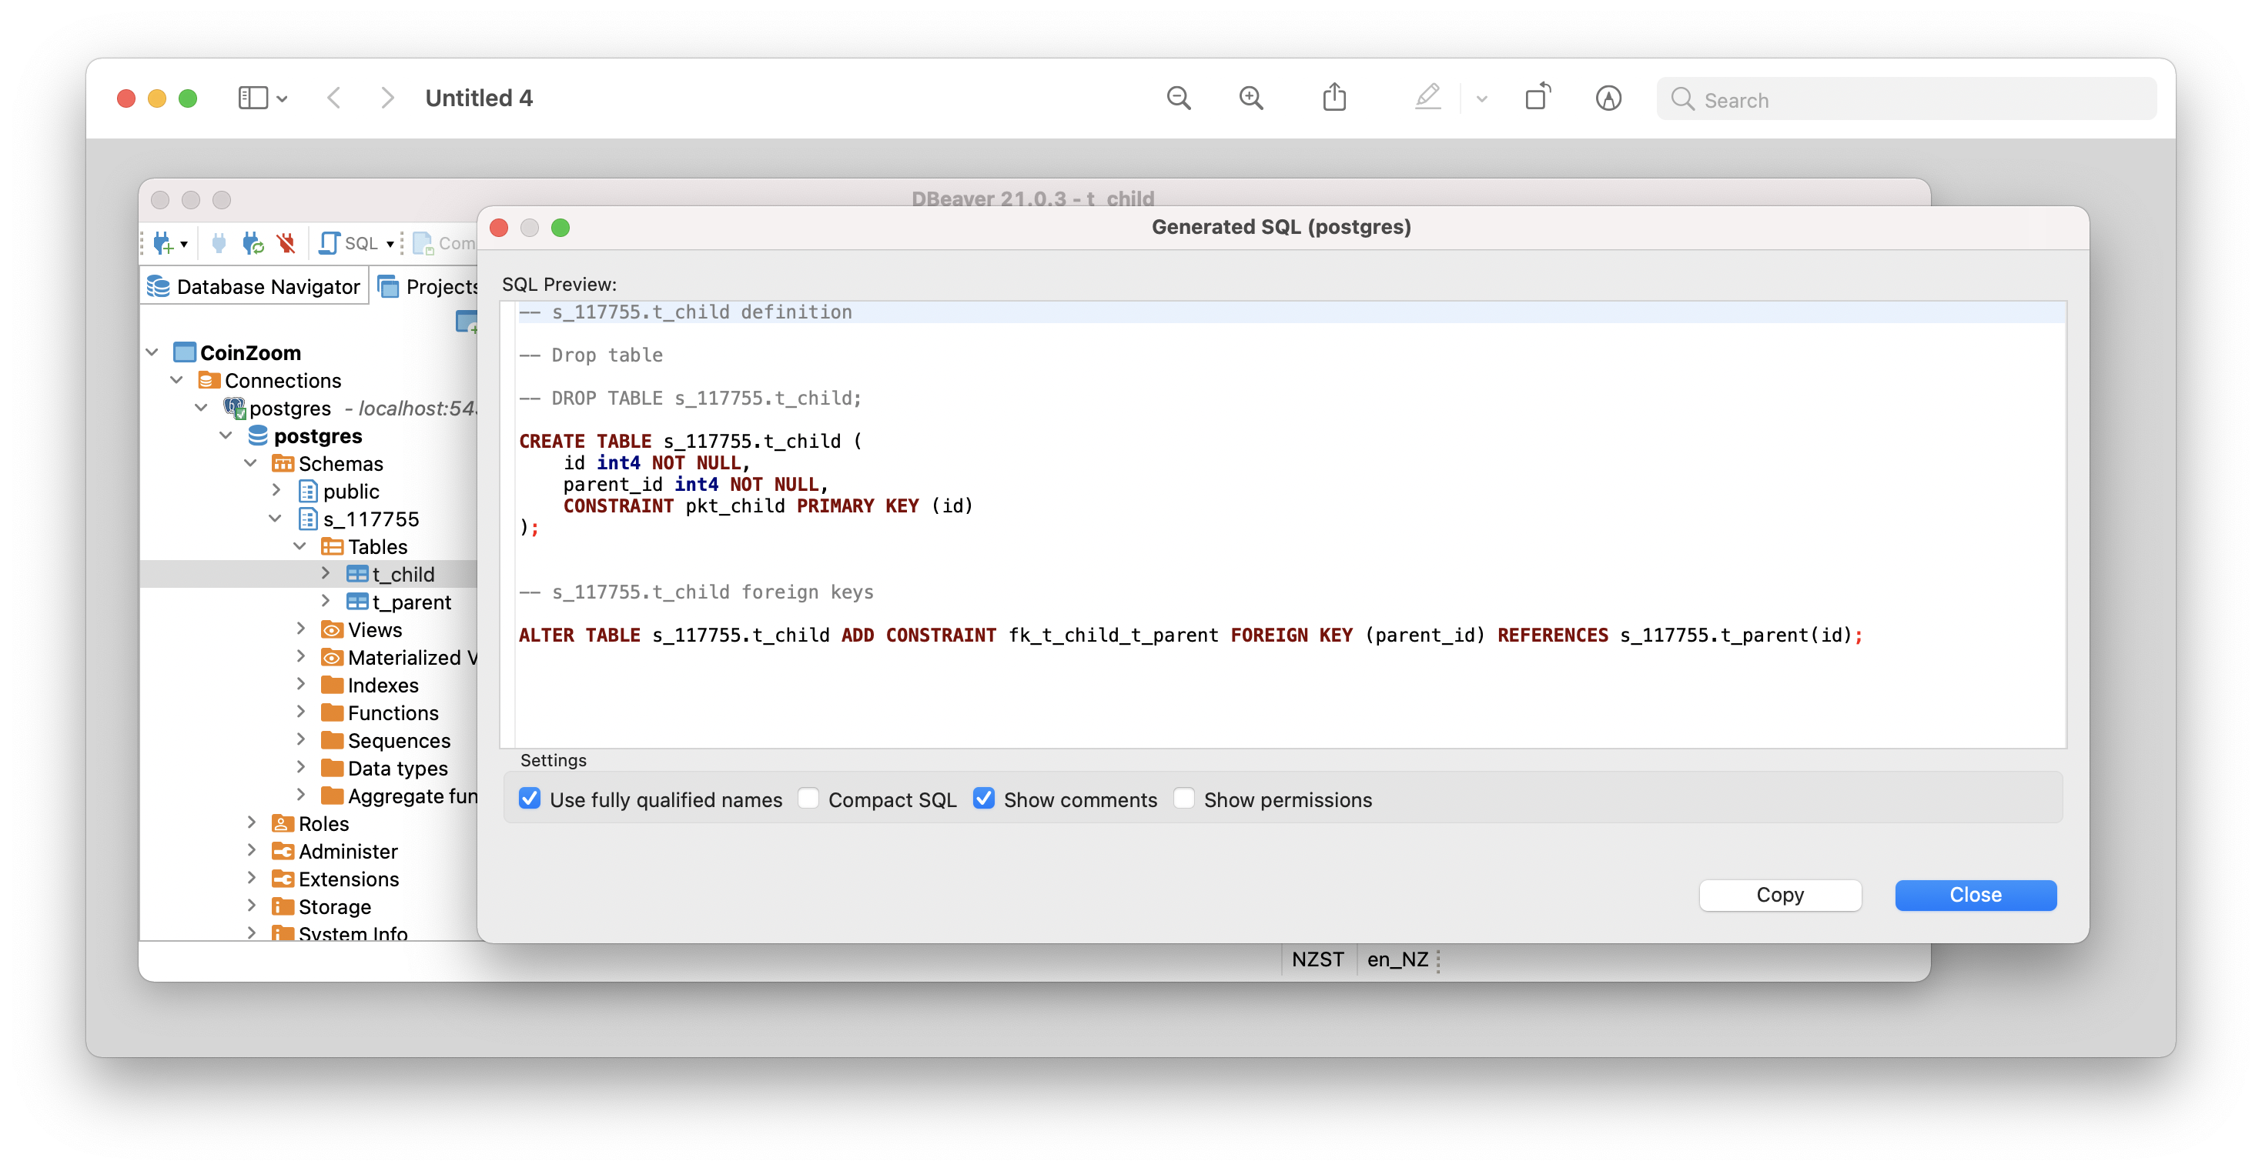This screenshot has height=1171, width=2262.
Task: Expand the public schema
Action: pyautogui.click(x=276, y=491)
